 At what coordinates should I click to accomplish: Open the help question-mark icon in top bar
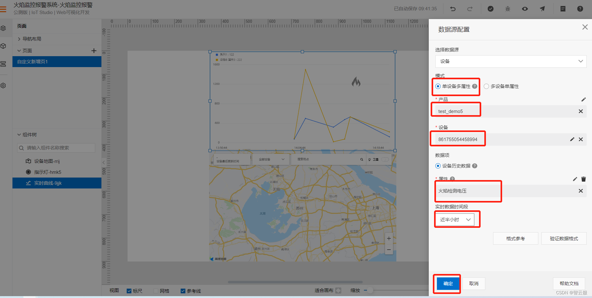pos(580,9)
